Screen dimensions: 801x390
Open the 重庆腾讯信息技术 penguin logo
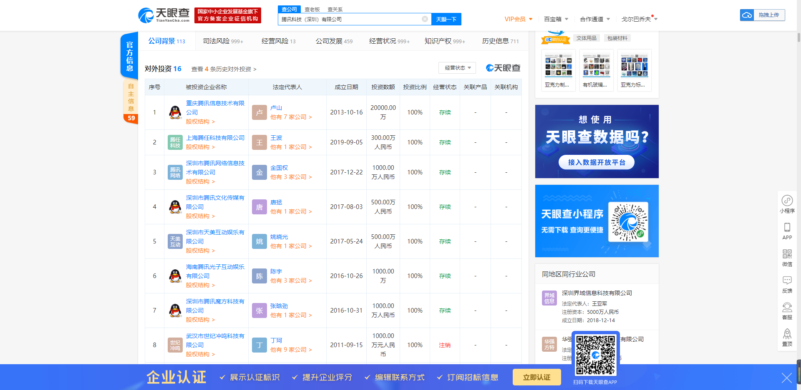[x=175, y=112]
